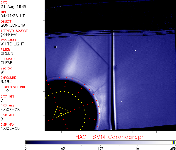Image resolution: width=176 pixels, height=150 pixels.
Task: Click the HAO SMM Coronagraph title
Action: pyautogui.click(x=110, y=137)
